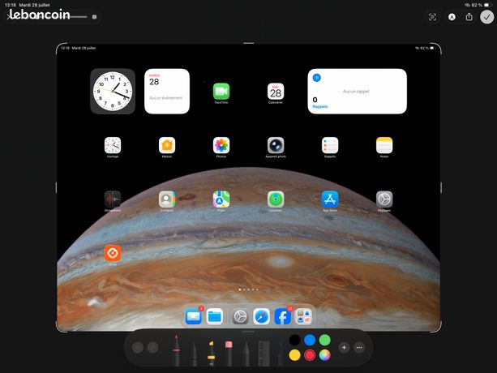Tap the Maison home app icon
The height and width of the screenshot is (373, 497).
tap(167, 145)
